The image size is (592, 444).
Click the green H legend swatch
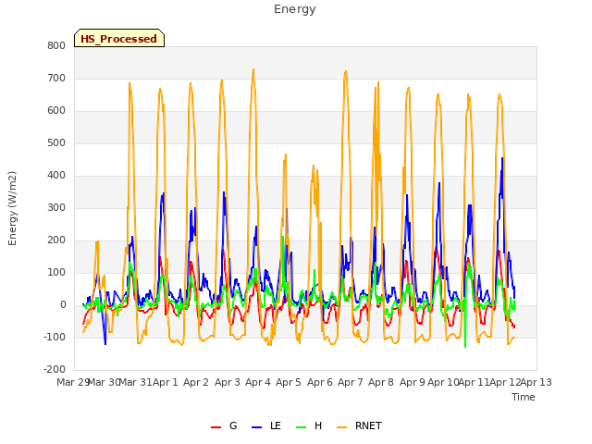click(x=302, y=427)
